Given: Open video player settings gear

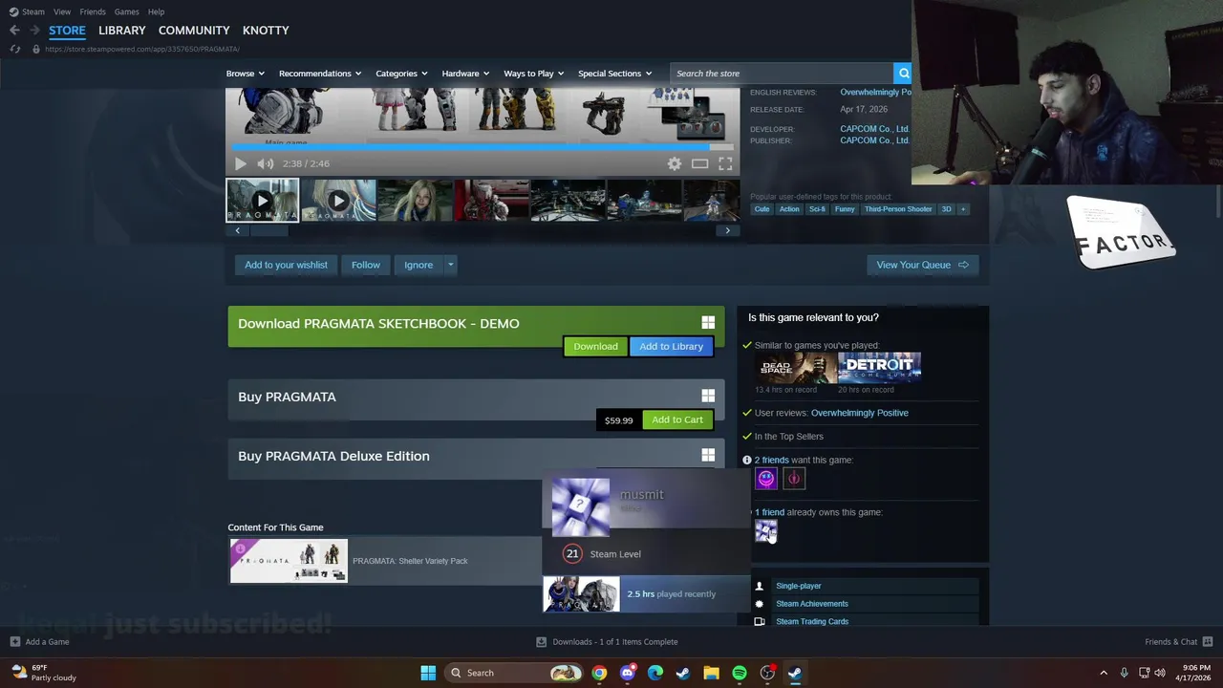Looking at the screenshot, I should tap(675, 163).
